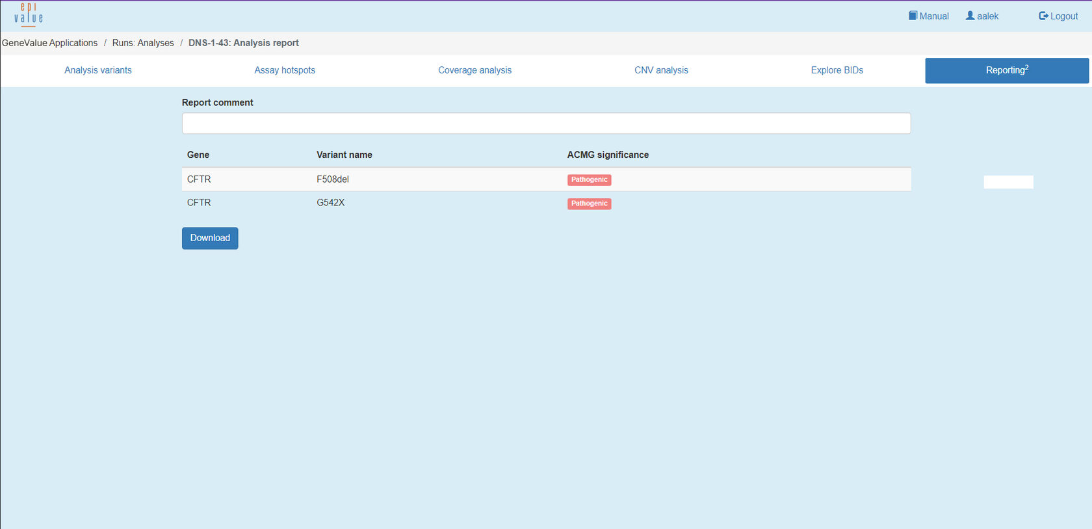Open the Explore BIDs tab
This screenshot has width=1092, height=529.
[x=837, y=70]
